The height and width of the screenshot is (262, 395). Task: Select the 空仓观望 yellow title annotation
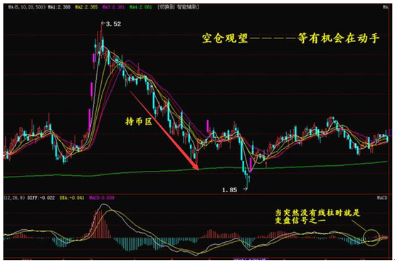pos(225,38)
